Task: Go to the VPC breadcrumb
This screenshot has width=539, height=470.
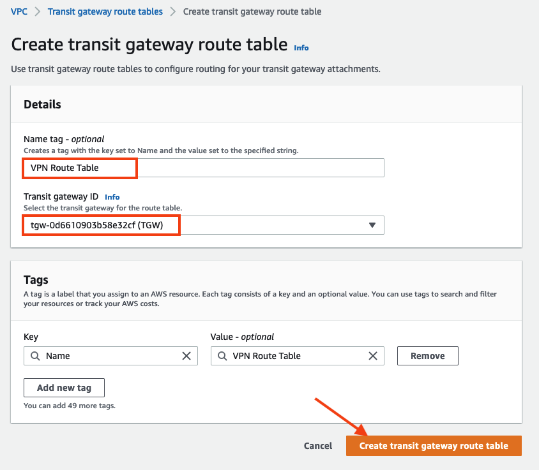Action: tap(19, 11)
